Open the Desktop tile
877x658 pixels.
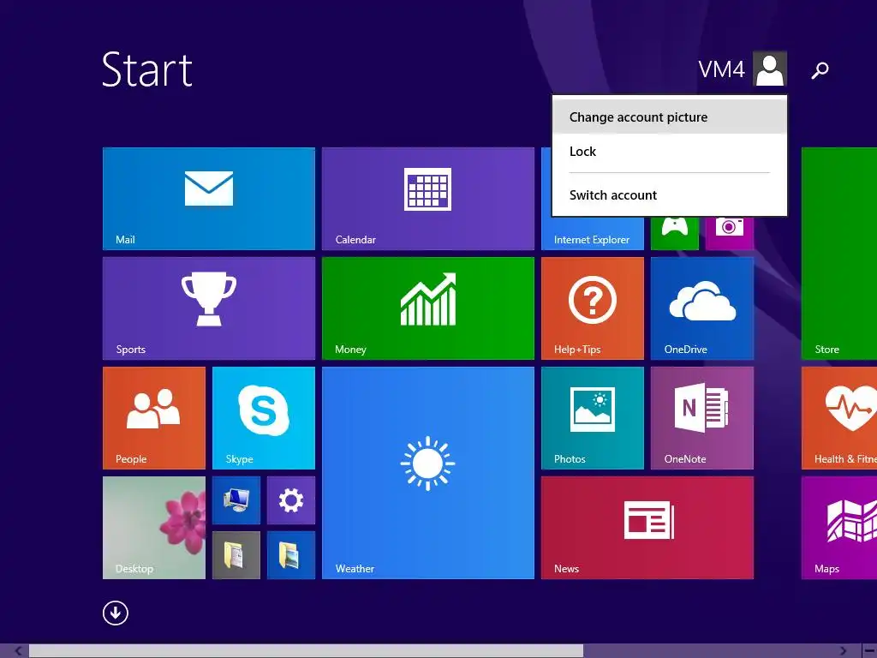[154, 528]
